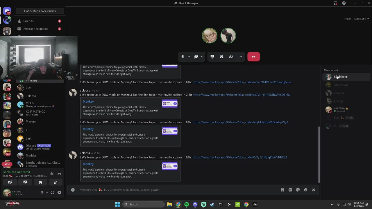This screenshot has height=209, width=372.
Task: Open santana user profile panel
Action: tap(20, 193)
